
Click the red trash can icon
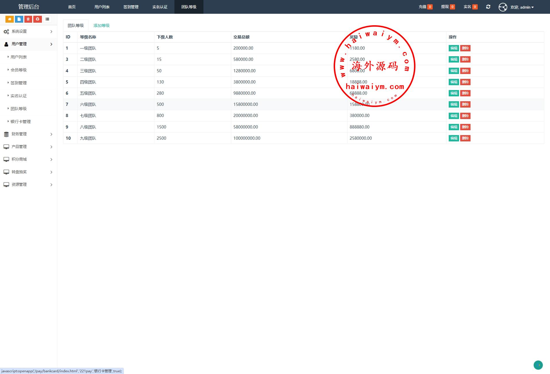click(28, 19)
